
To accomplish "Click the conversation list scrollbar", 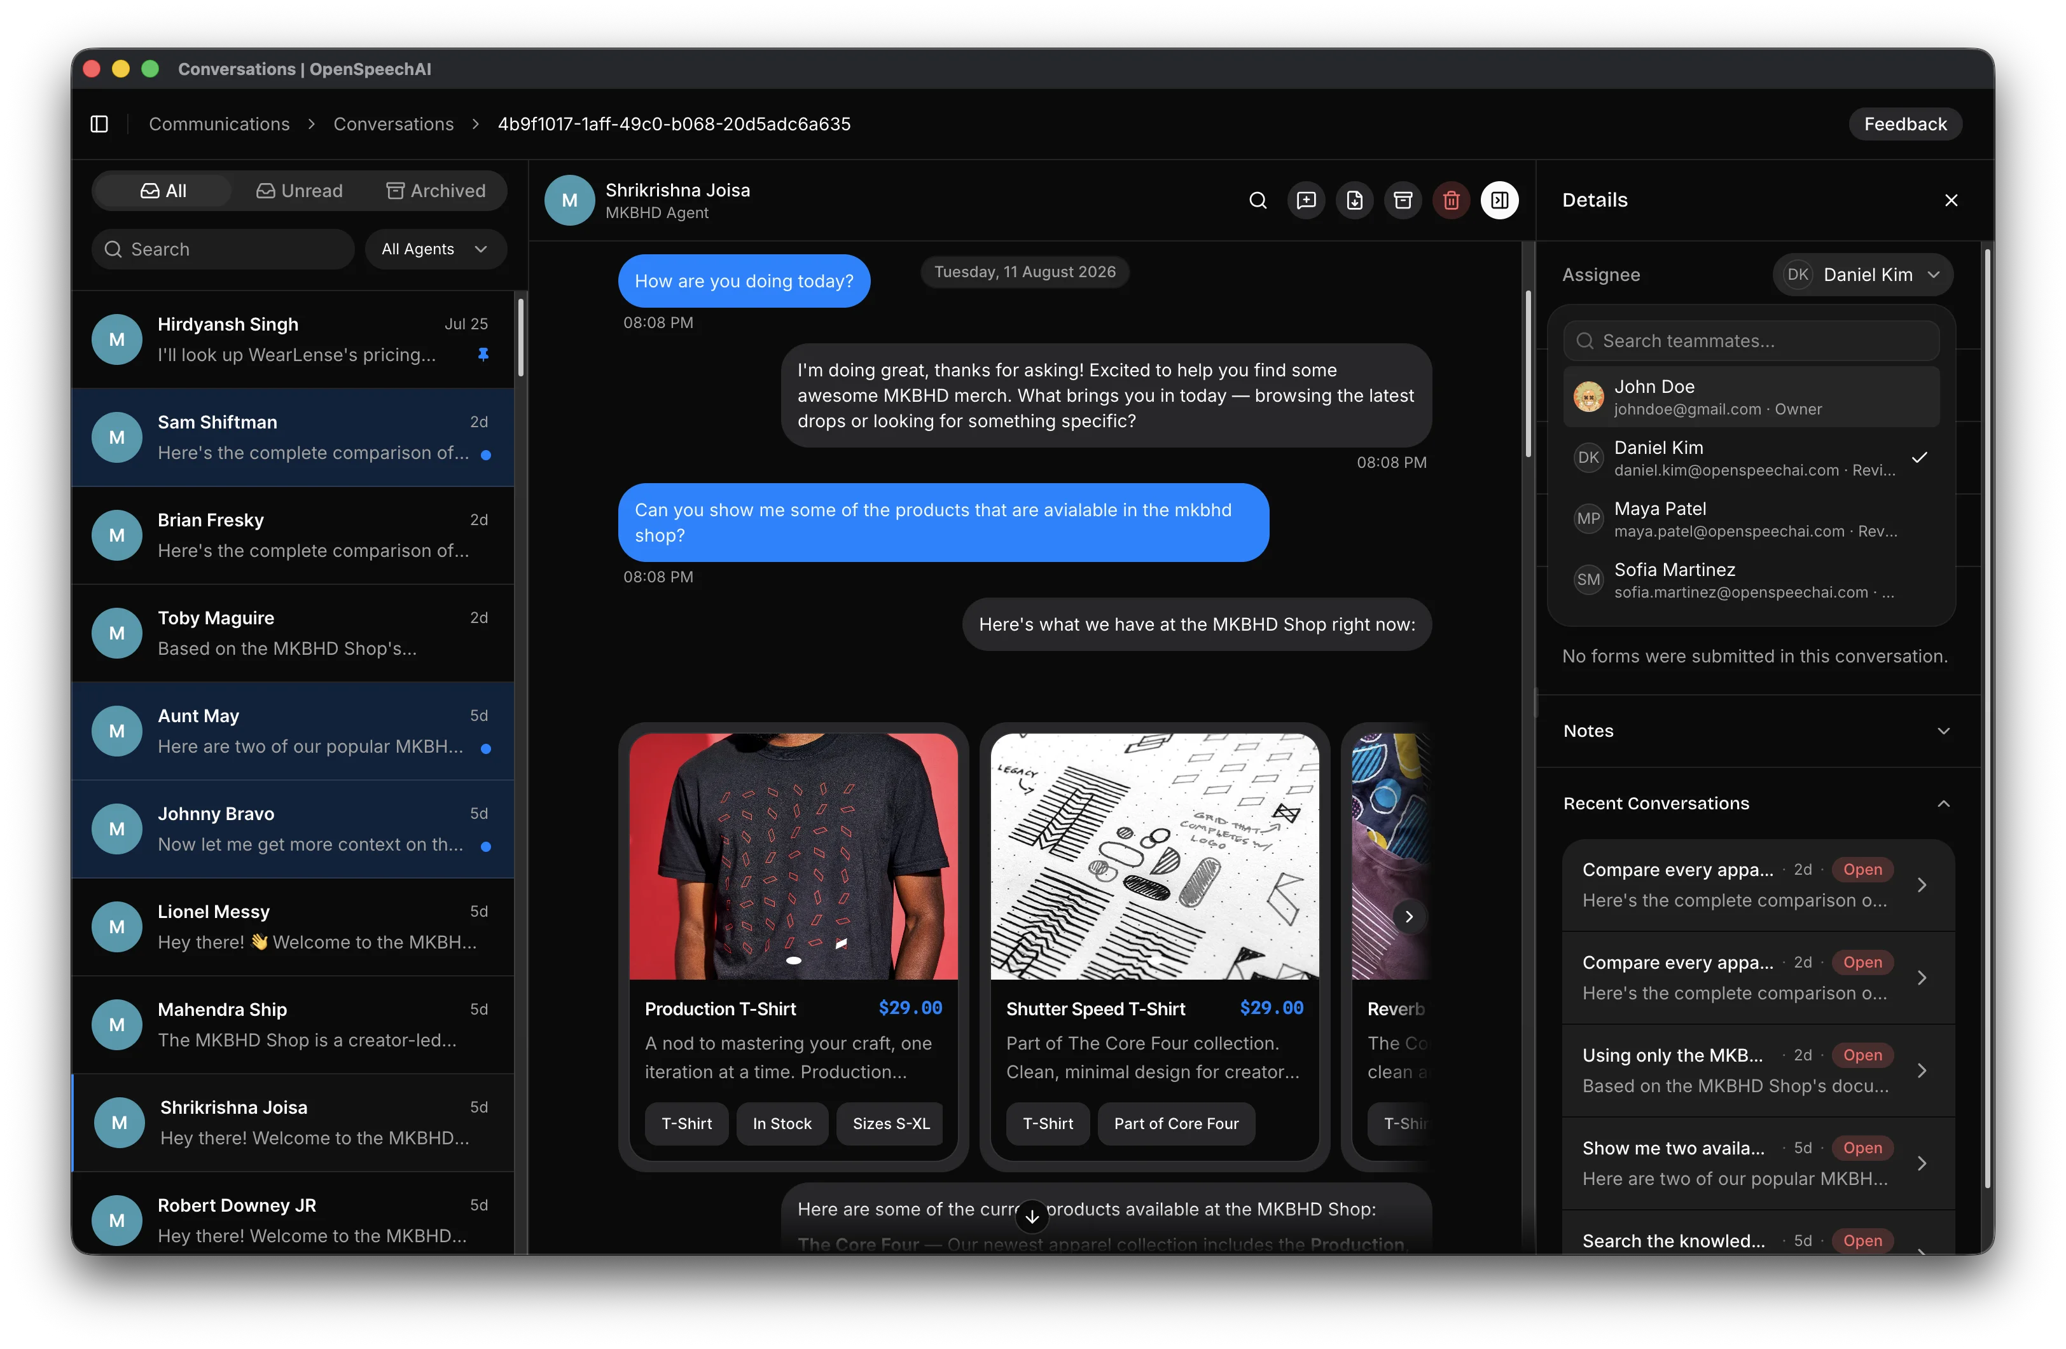I will pos(521,338).
